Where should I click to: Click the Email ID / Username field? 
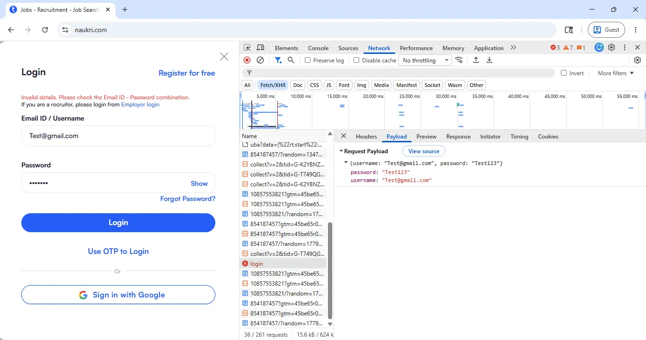coord(118,136)
